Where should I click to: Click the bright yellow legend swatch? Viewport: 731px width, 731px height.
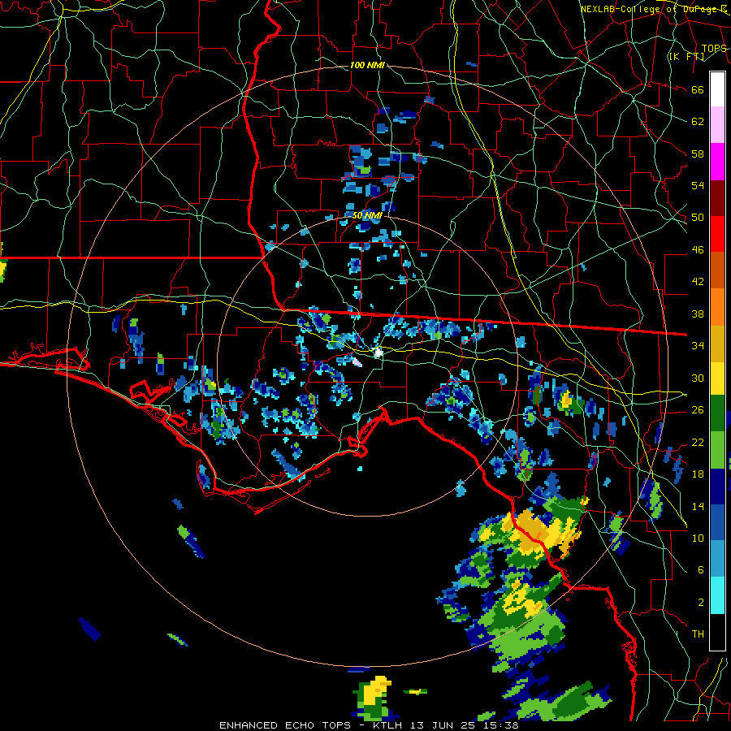(717, 378)
